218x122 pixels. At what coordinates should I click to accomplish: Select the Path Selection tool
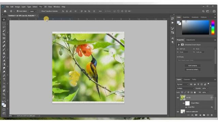[x=4, y=83]
